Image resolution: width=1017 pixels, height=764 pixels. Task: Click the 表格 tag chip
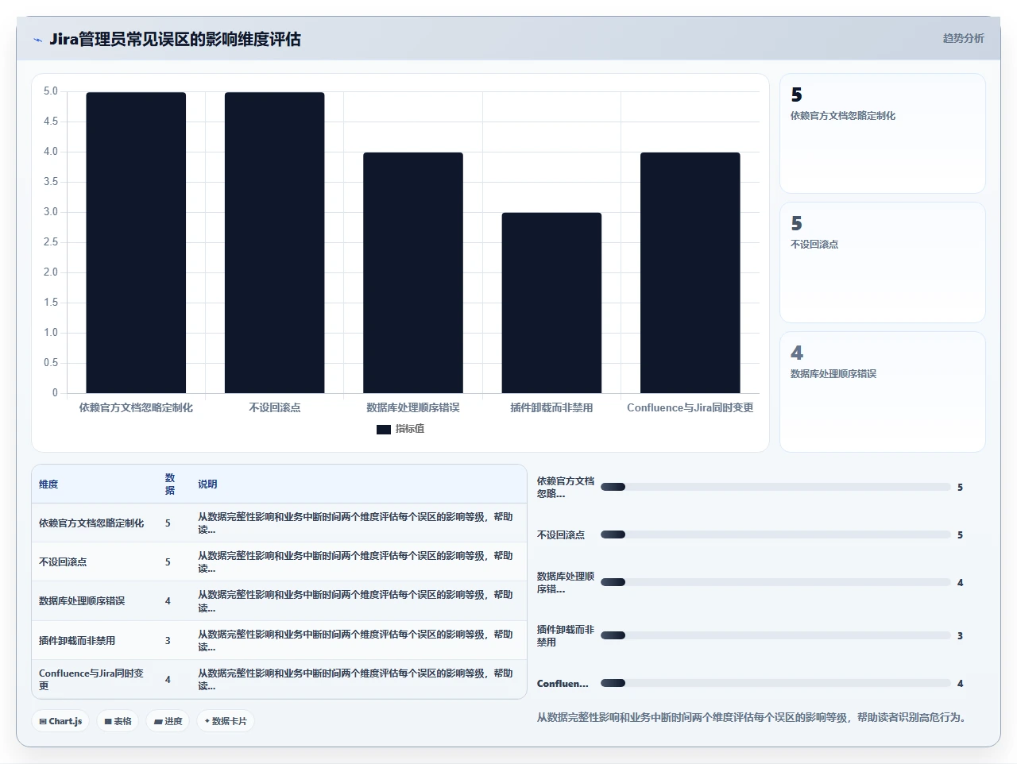pyautogui.click(x=118, y=721)
